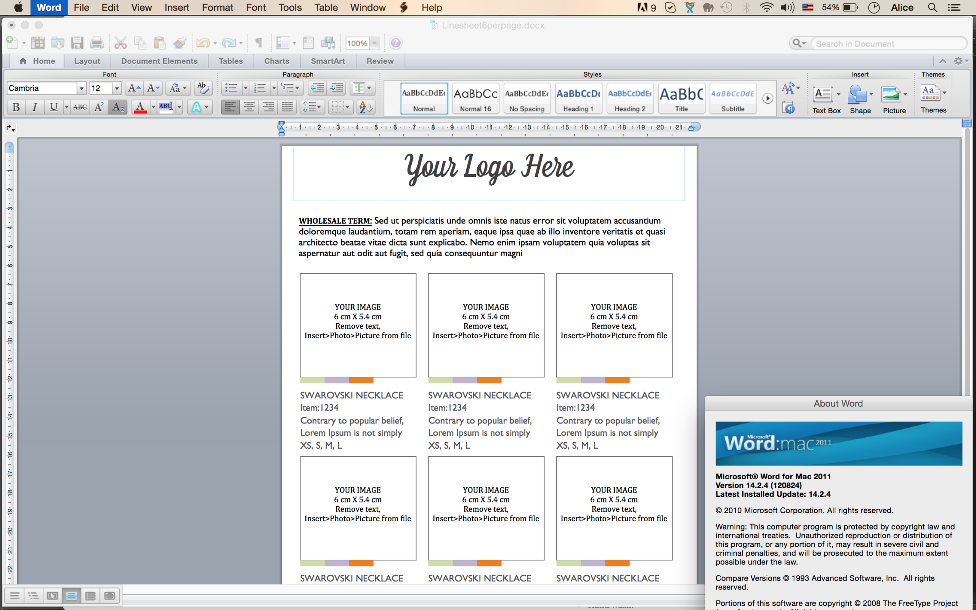Click the Redo arrow icon
The height and width of the screenshot is (610, 976).
pos(229,43)
